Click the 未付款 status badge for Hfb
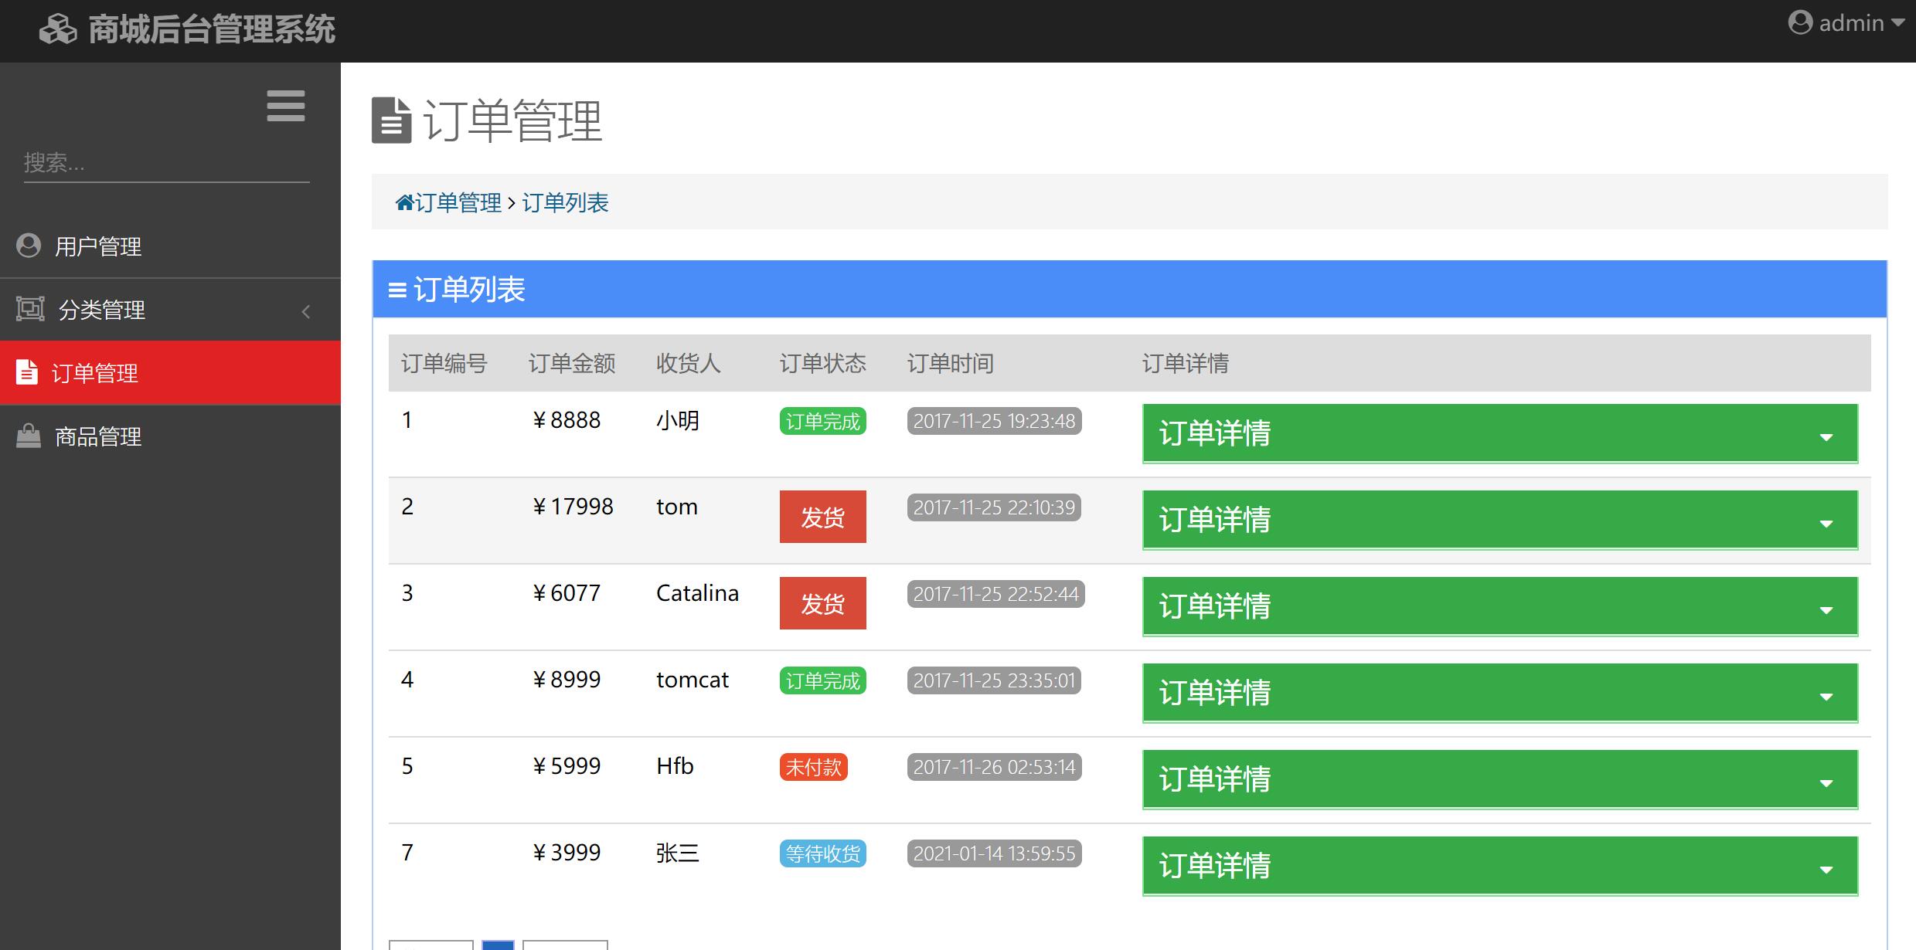 (813, 767)
